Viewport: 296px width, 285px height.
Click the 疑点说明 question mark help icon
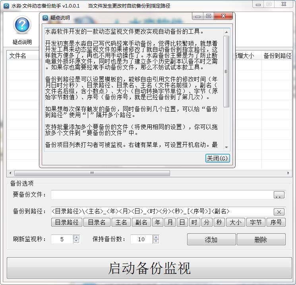pyautogui.click(x=22, y=25)
